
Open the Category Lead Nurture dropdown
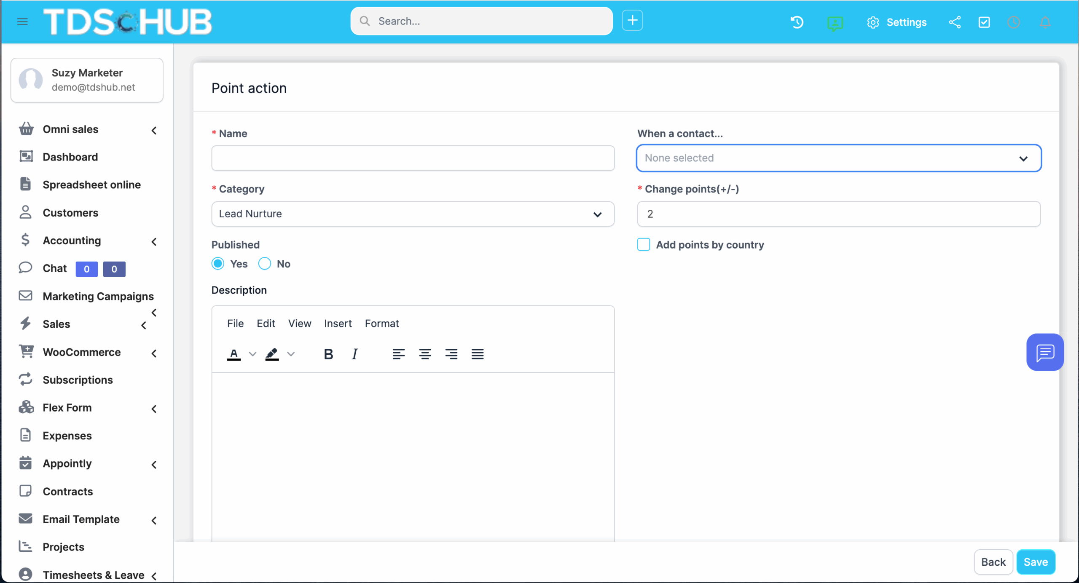point(413,214)
